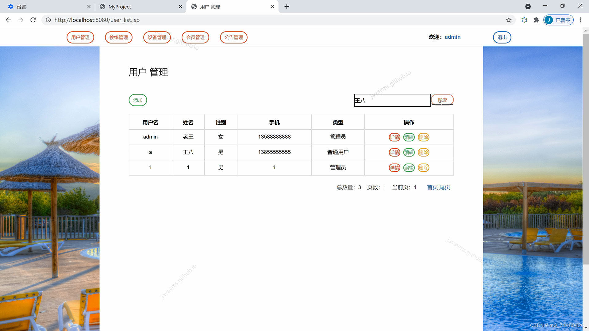The image size is (589, 331).
Task: Click the browser forward arrow
Action: tap(21, 20)
